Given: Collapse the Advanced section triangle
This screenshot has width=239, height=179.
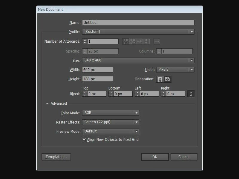Looking at the screenshot, I should tap(47, 104).
